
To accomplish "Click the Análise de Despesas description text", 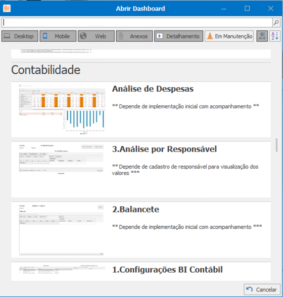I will [x=186, y=106].
